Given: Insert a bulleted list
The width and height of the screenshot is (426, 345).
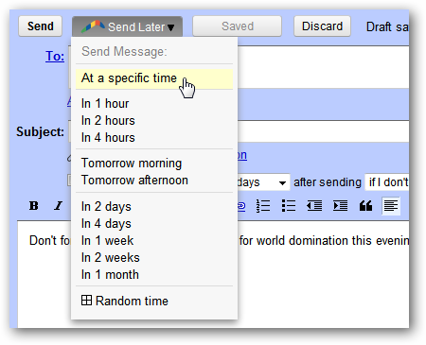Looking at the screenshot, I should click(x=289, y=206).
